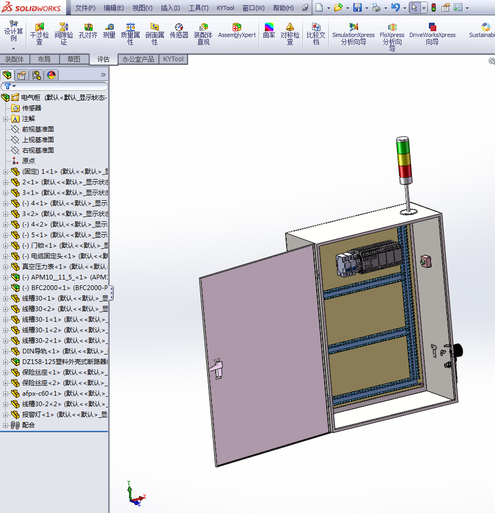Viewport: 495px width, 513px height.
Task: Start the FloXpress analysis wizard
Action: point(392,37)
